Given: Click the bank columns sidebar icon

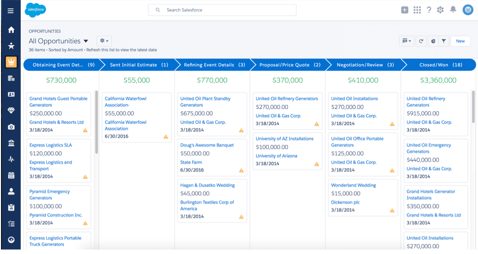Looking at the screenshot, I should pos(11,143).
